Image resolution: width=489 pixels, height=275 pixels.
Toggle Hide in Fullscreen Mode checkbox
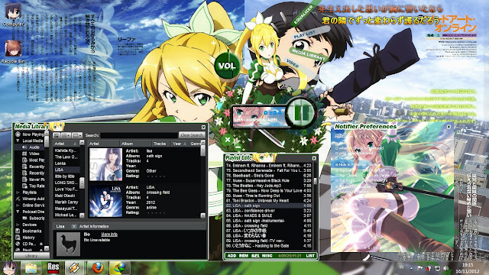pos(337,164)
